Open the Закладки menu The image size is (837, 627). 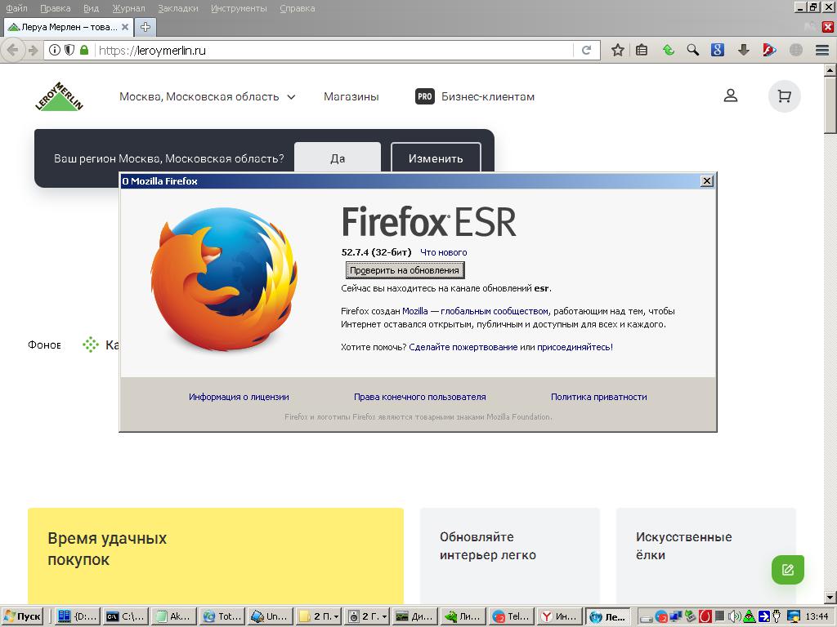177,8
